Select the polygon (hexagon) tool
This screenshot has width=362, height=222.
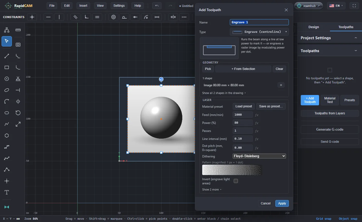[7, 136]
